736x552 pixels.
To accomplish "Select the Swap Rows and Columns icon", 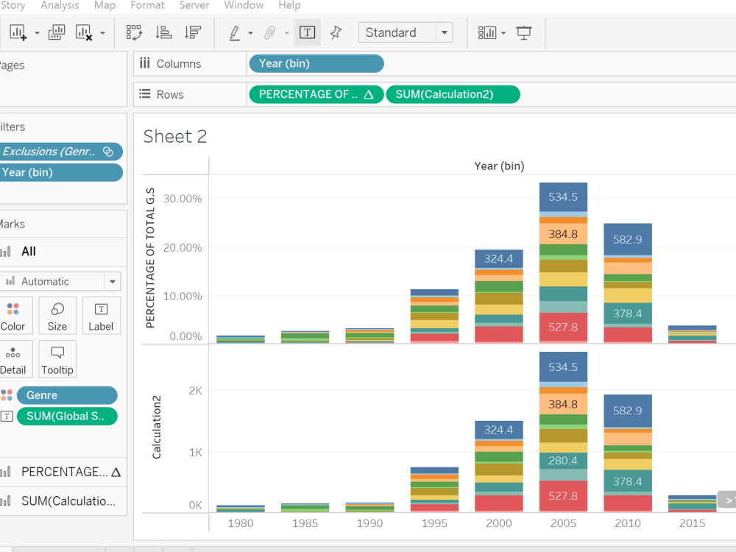I will click(x=134, y=32).
